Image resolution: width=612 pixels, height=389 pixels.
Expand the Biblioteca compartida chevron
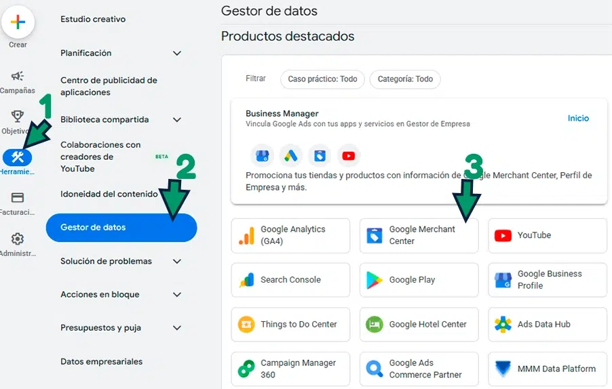click(x=177, y=120)
